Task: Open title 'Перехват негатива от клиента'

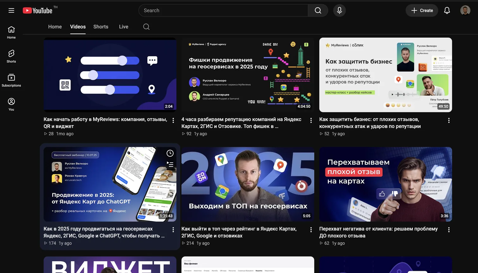Action: click(378, 232)
